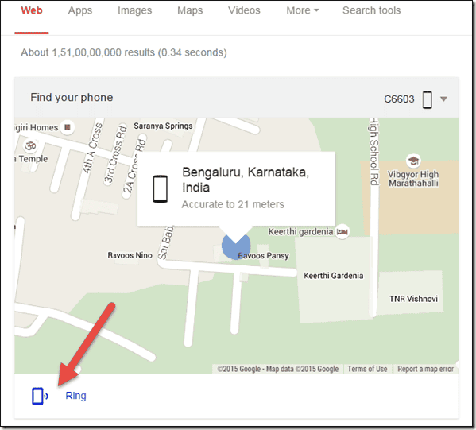Switch to the Images tab
The image size is (476, 430).
pos(135,10)
